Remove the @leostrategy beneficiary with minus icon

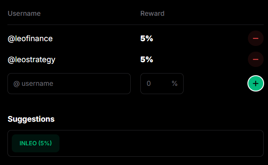[x=255, y=60]
